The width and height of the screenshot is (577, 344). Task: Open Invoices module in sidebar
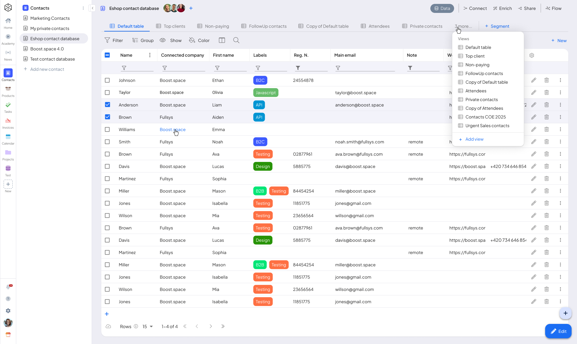coord(8,123)
